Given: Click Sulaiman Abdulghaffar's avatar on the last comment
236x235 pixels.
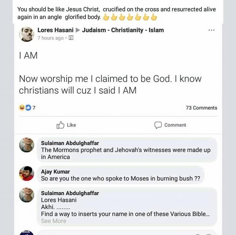Looking at the screenshot, I should tap(26, 195).
